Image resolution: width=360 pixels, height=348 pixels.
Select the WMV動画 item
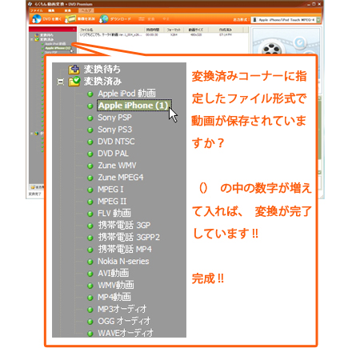116,285
